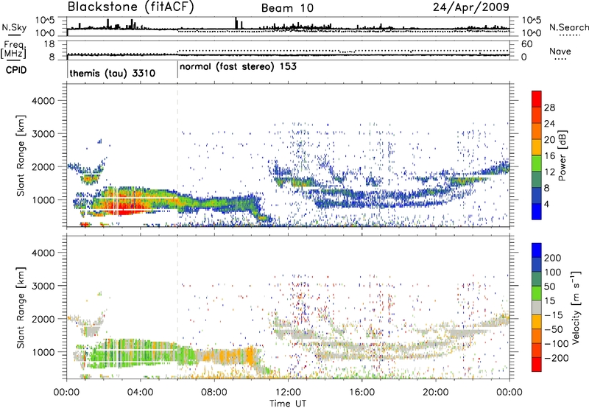Image resolution: width=589 pixels, height=408 pixels.
Task: Click the "Power [dB]" colorbar title
Action: point(562,155)
